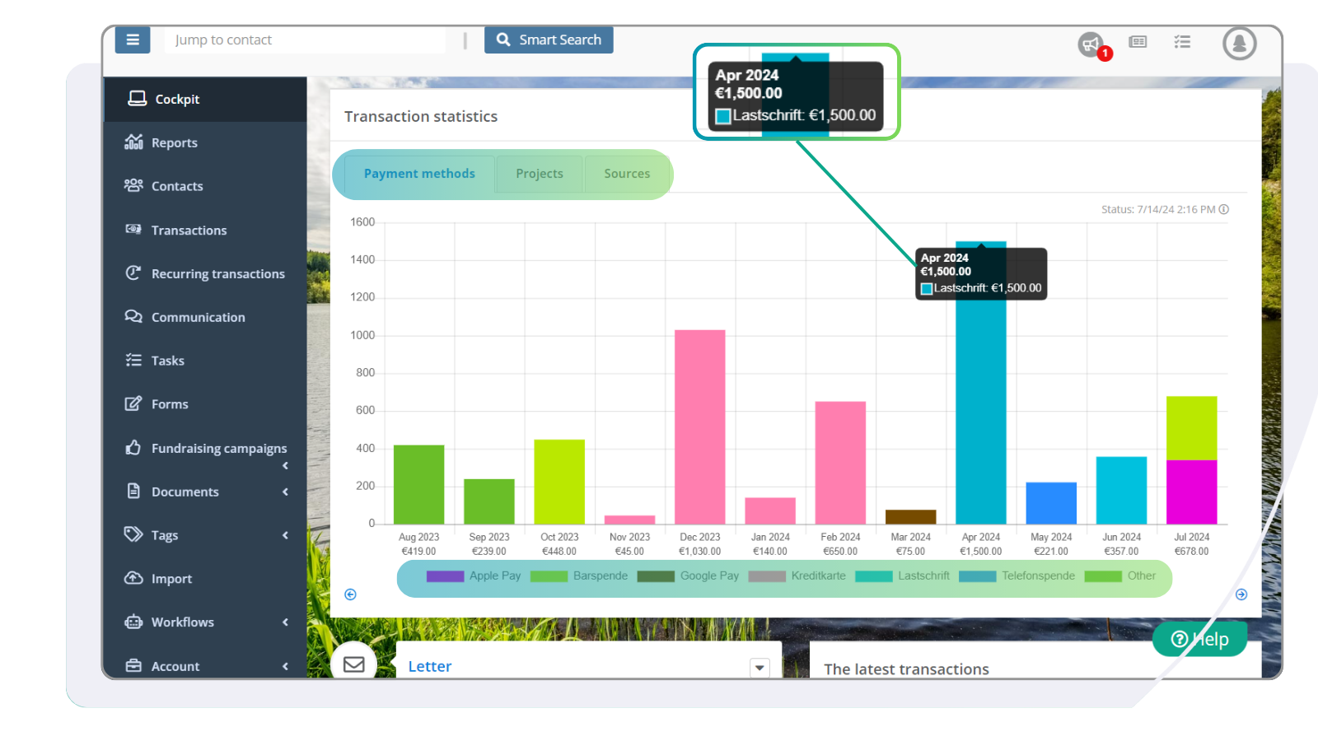
Task: Switch to the Projects tab
Action: pyautogui.click(x=540, y=174)
